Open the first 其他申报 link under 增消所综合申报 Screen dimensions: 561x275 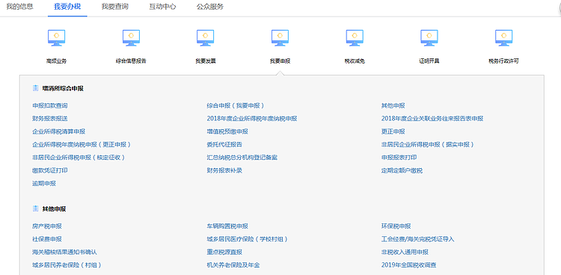click(393, 106)
